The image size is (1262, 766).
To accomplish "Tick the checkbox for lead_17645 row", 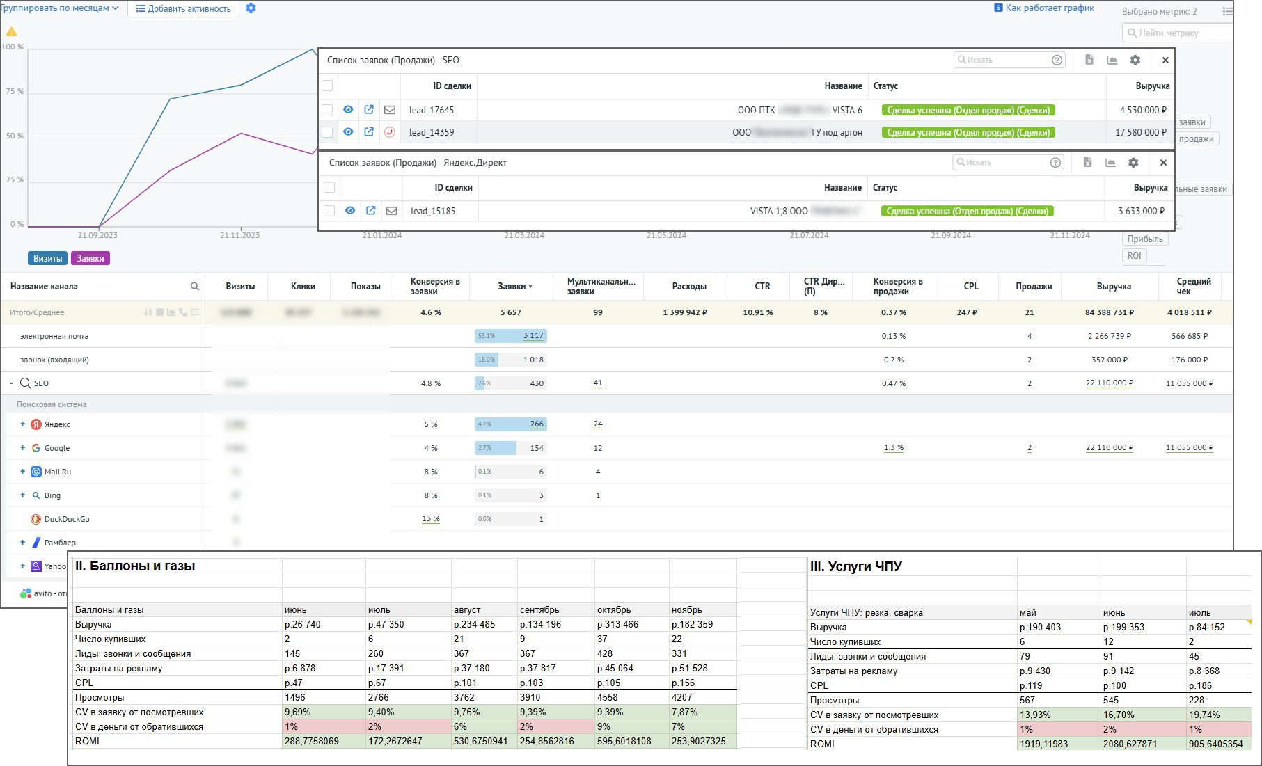I will (327, 110).
